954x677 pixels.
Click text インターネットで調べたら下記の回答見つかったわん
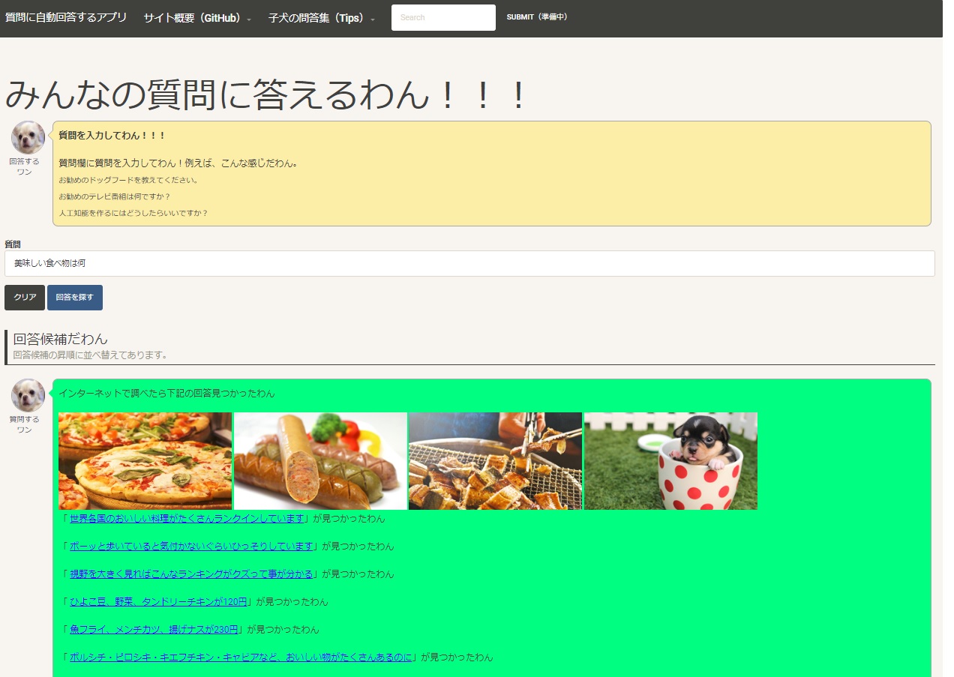pyautogui.click(x=166, y=394)
